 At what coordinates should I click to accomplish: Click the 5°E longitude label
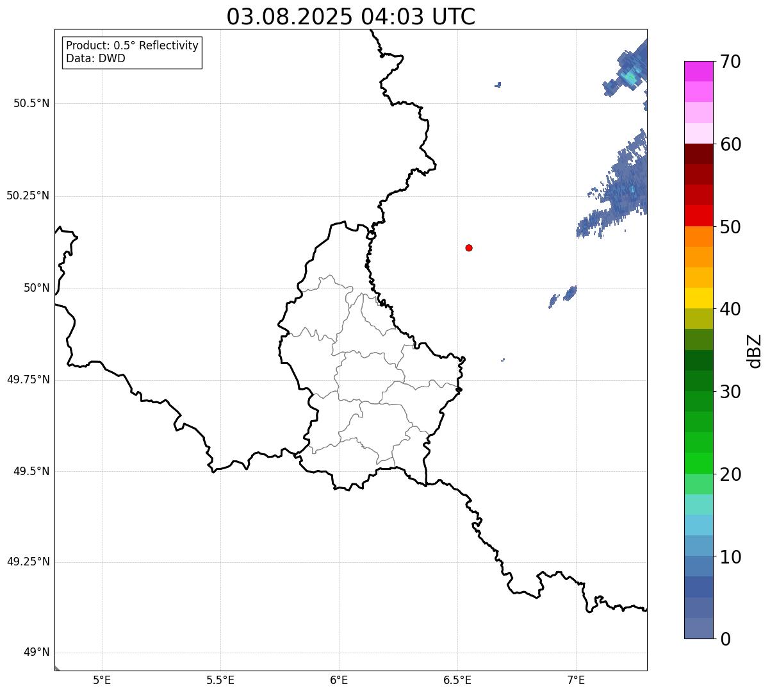pyautogui.click(x=102, y=680)
